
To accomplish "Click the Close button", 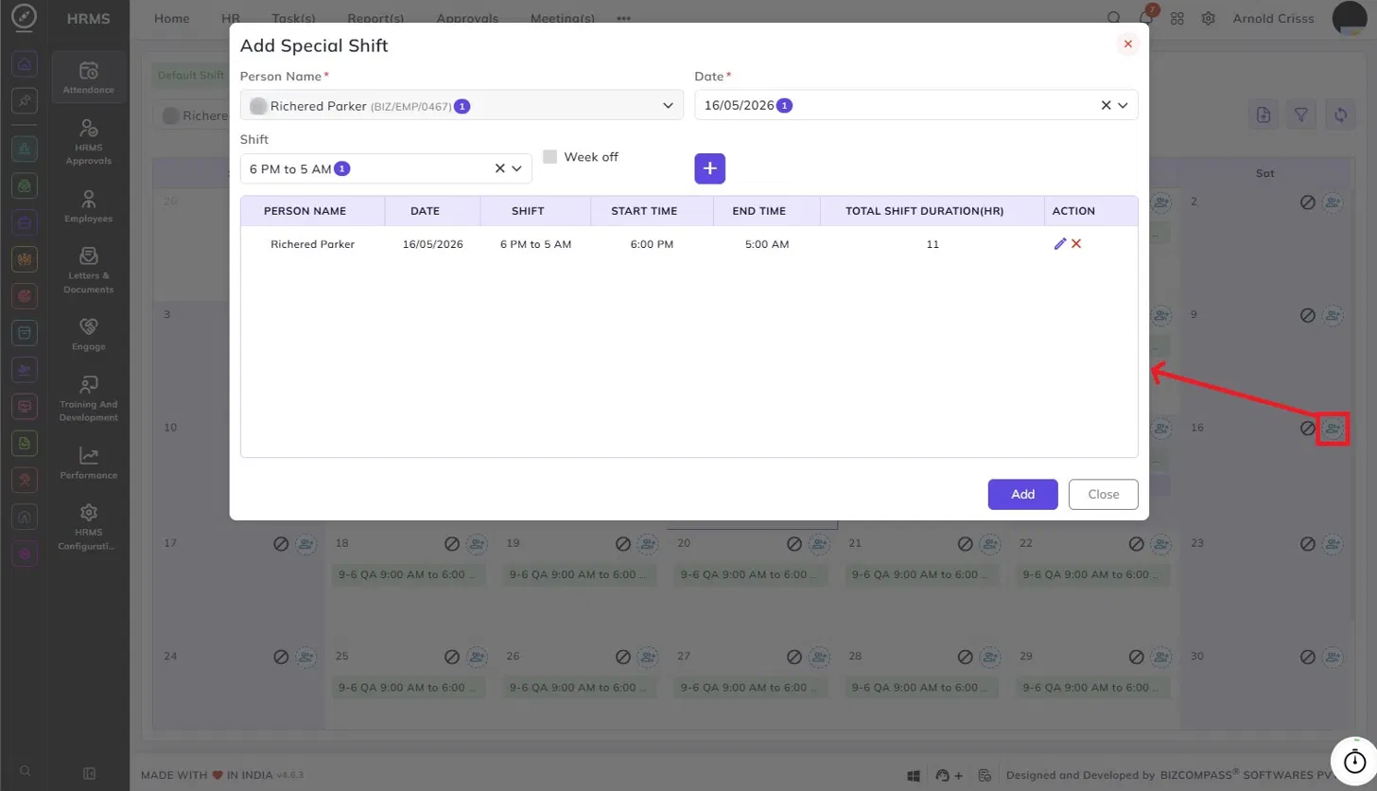I will coord(1103,494).
